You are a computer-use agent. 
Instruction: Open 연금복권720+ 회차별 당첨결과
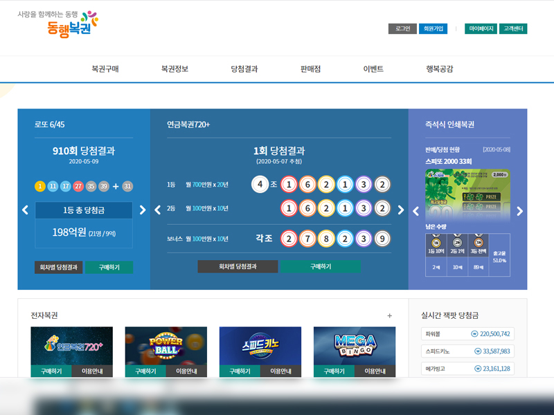coord(238,266)
